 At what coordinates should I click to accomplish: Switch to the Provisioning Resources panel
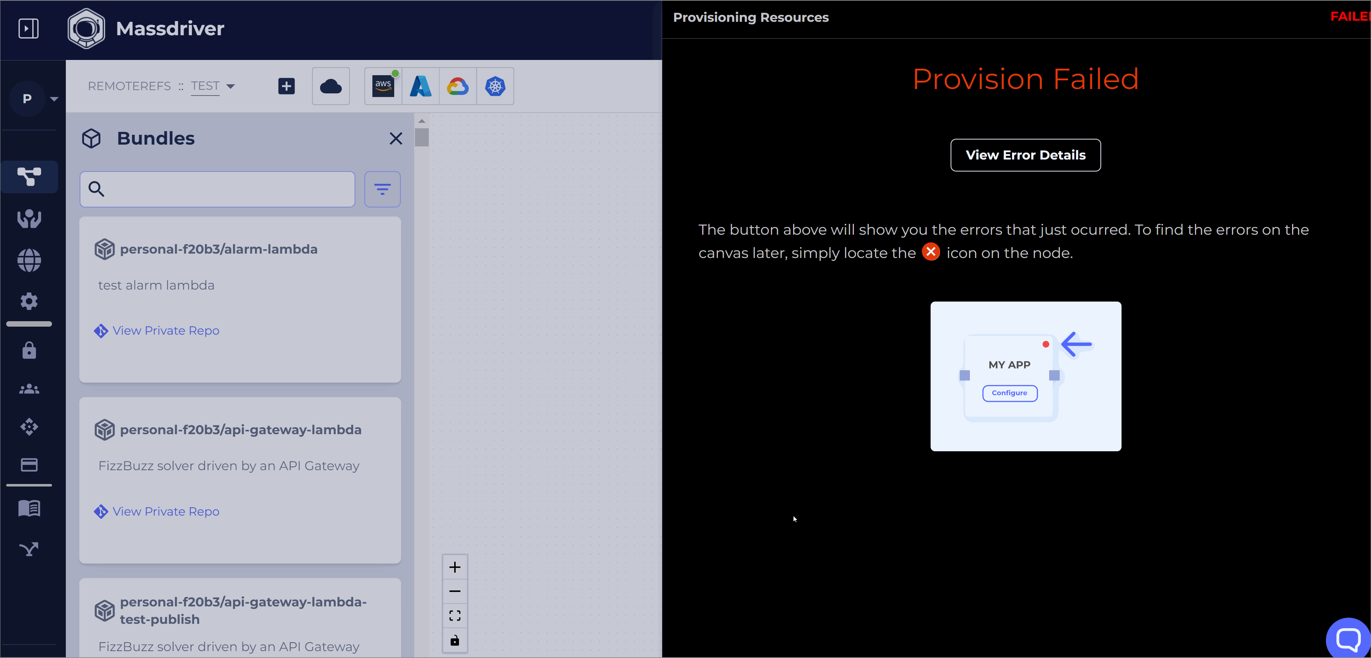(751, 17)
